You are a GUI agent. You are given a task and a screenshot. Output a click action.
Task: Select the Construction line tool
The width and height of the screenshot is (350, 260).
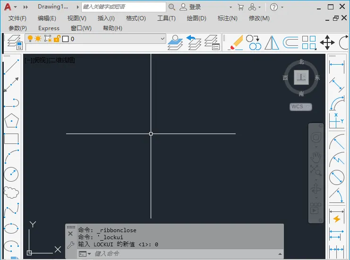coord(11,85)
